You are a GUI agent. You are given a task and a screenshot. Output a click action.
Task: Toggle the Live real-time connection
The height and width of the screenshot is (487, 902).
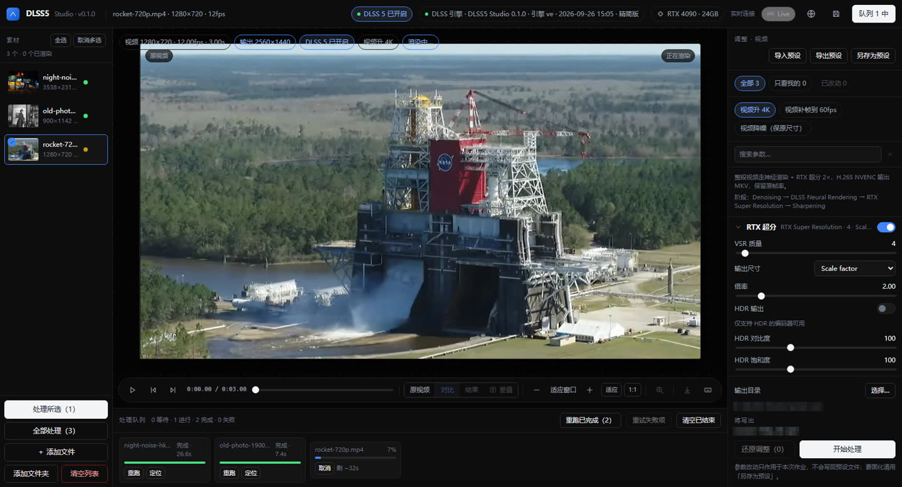point(779,14)
